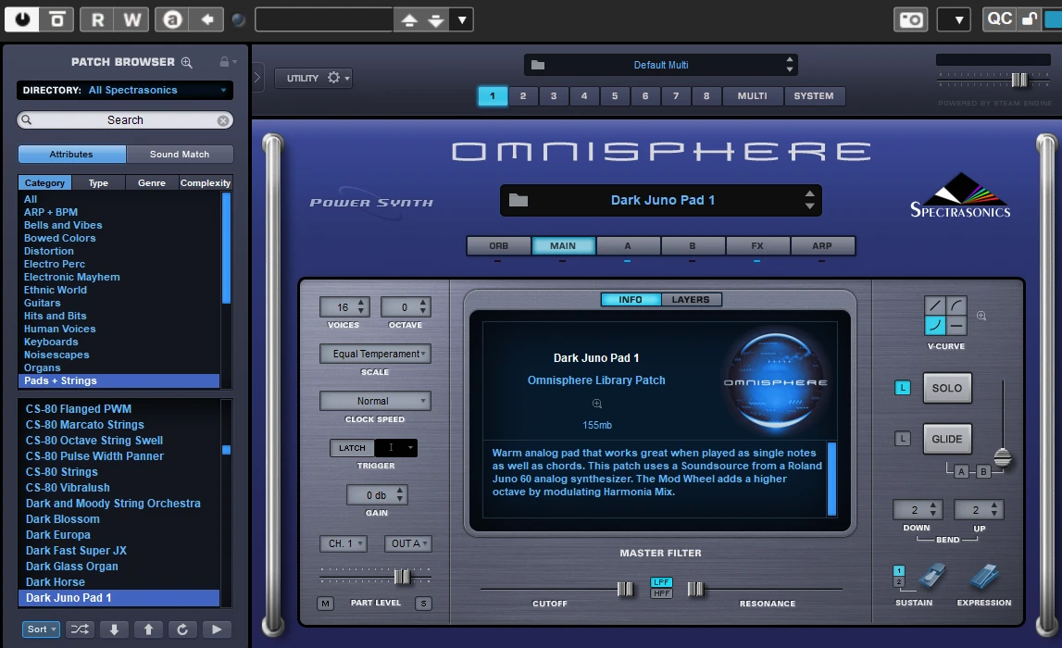Image resolution: width=1062 pixels, height=648 pixels.
Task: Click the SOLO button
Action: 947,388
